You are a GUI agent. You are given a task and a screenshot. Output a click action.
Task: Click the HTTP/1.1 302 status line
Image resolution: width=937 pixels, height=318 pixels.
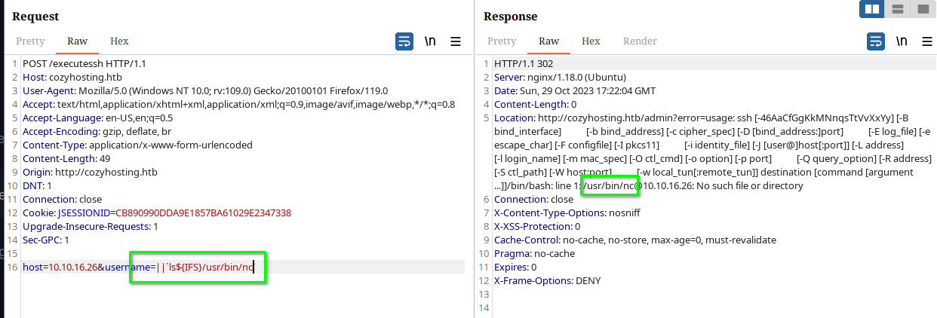524,63
